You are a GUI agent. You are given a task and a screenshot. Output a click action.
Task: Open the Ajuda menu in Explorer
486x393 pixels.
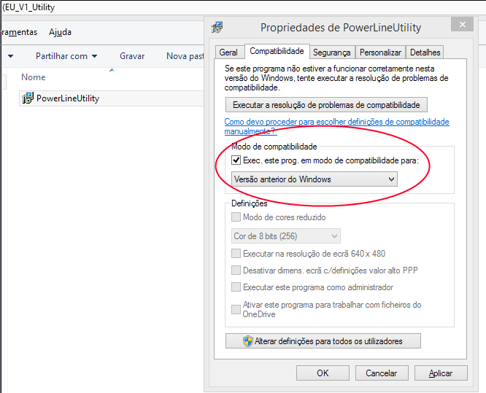click(x=60, y=32)
